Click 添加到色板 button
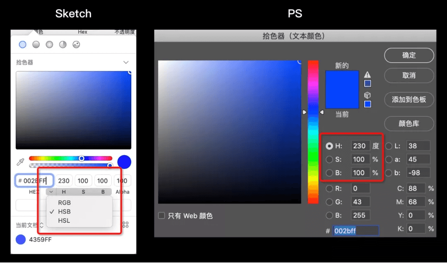The image size is (447, 263). click(x=409, y=99)
